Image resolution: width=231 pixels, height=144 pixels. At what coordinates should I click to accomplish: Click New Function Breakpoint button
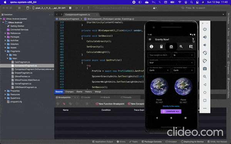point(110,104)
